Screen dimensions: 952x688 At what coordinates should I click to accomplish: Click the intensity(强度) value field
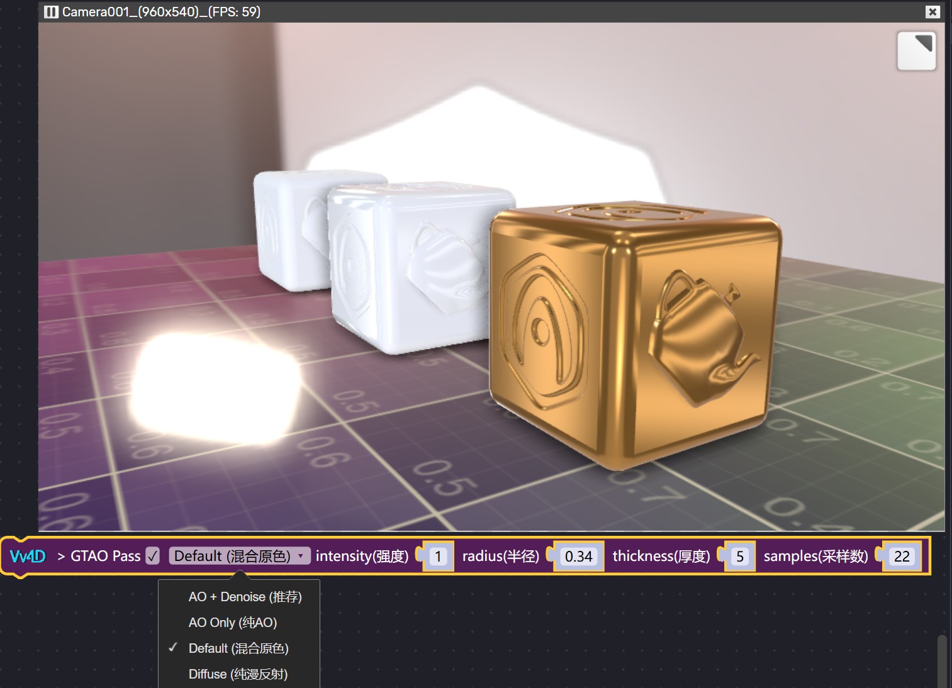coord(439,557)
